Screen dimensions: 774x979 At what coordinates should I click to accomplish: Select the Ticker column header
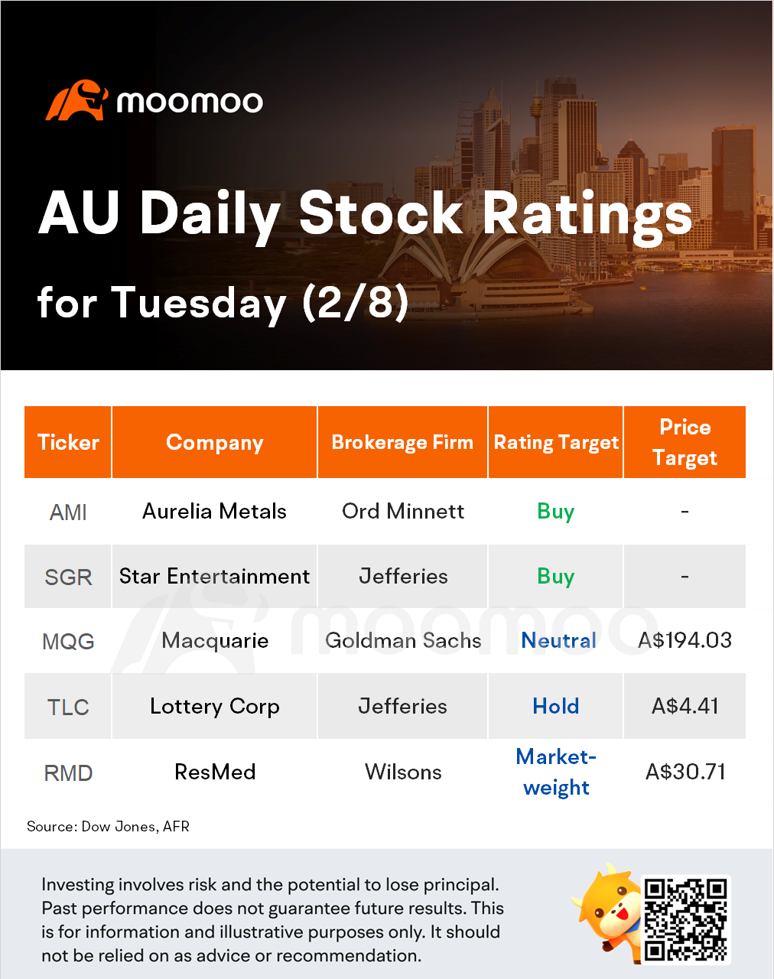point(68,442)
